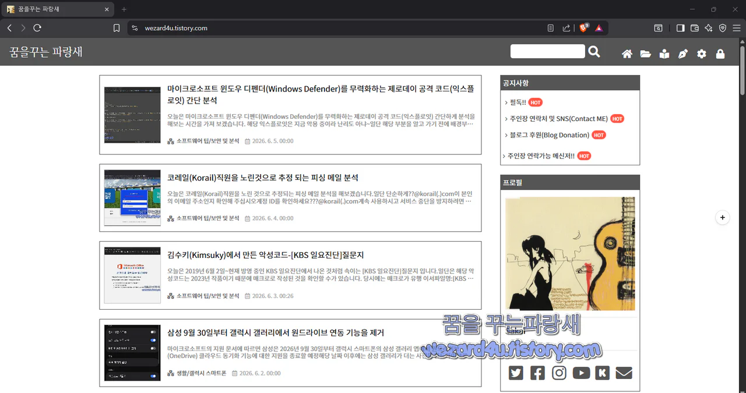Click the date 2026. 6. 3. 00:26
Image resolution: width=746 pixels, height=393 pixels.
point(273,296)
